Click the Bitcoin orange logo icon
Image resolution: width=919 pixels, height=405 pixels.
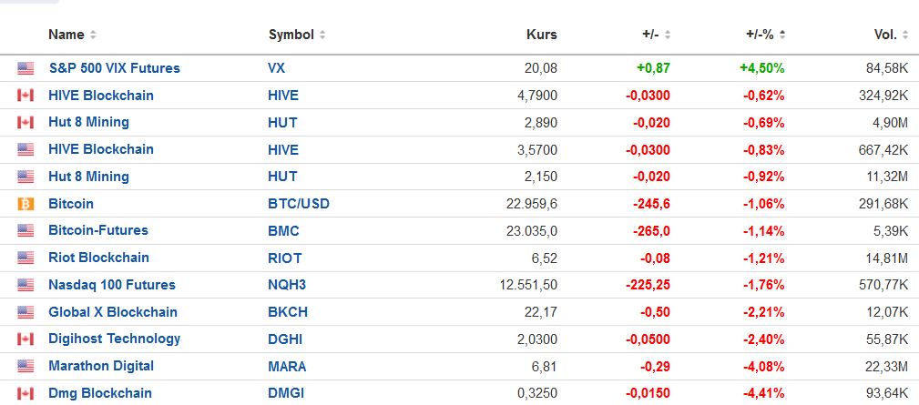pyautogui.click(x=26, y=204)
